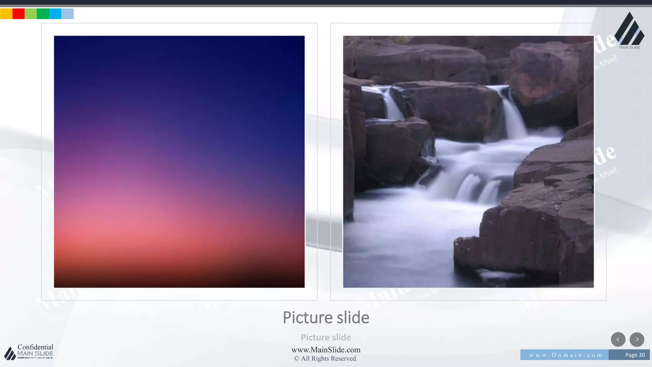Select the red color swatch
This screenshot has width=652, height=367.
(x=18, y=14)
